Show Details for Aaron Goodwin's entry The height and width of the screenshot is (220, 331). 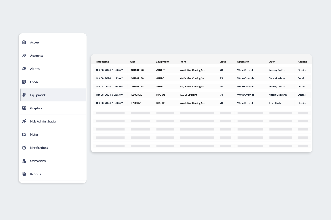(301, 95)
